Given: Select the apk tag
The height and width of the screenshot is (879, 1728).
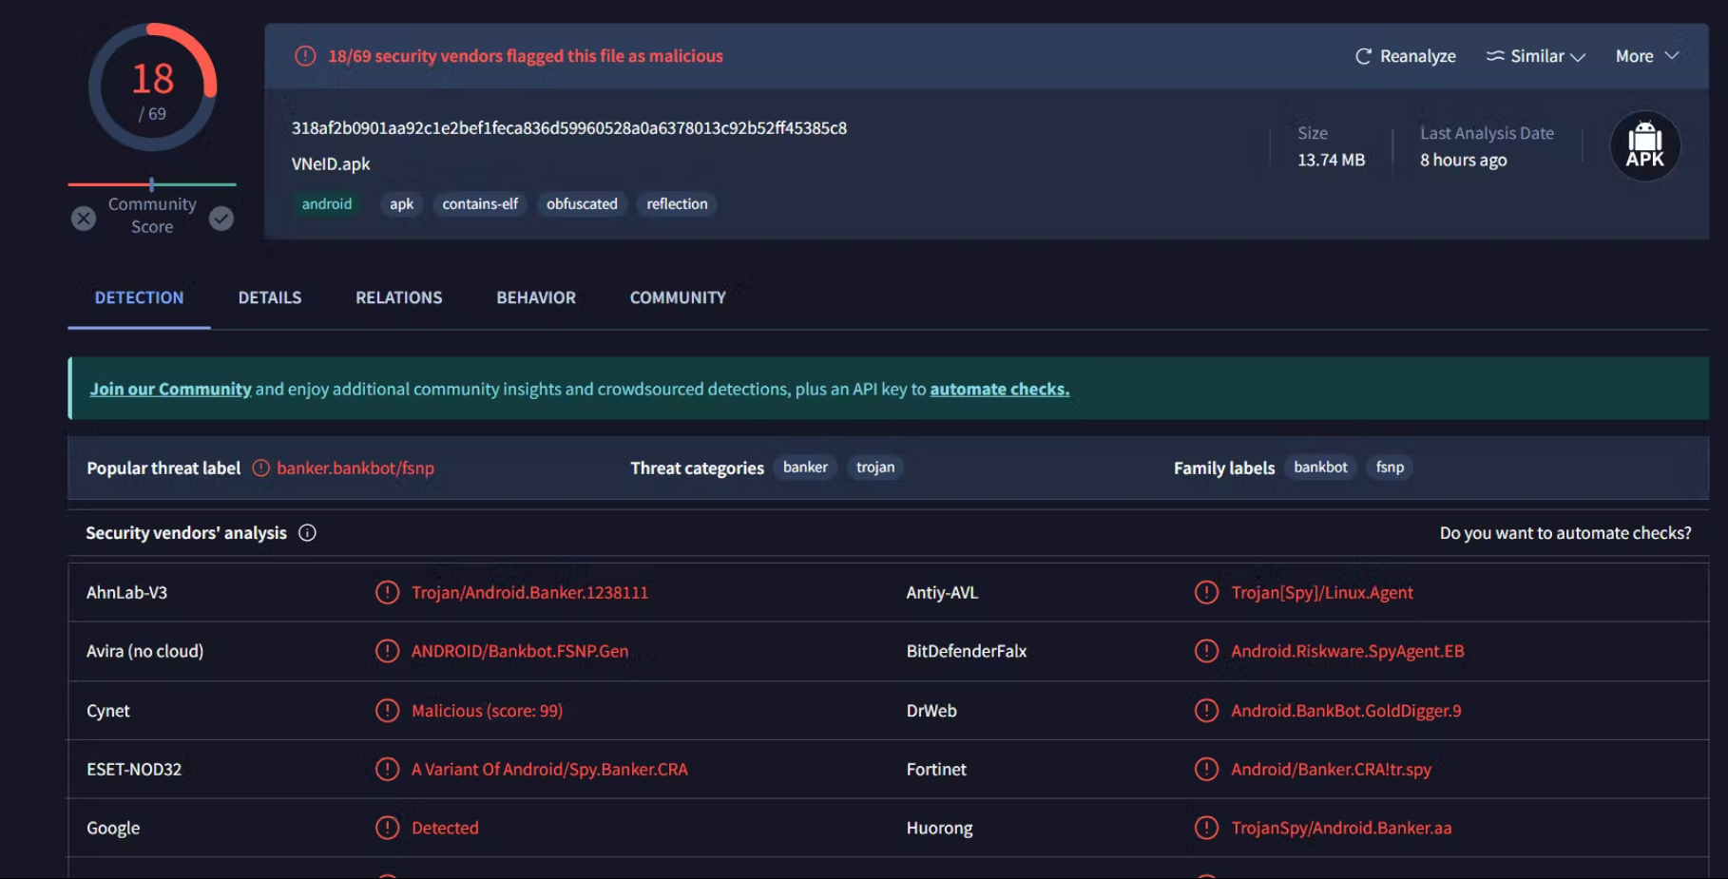Looking at the screenshot, I should pos(402,204).
